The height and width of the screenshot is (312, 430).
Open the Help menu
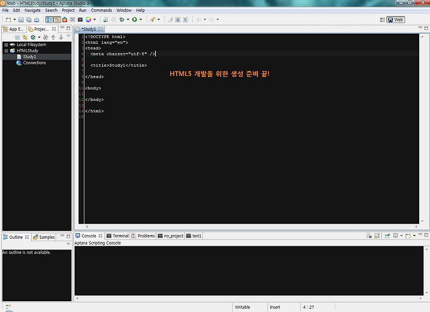(x=140, y=10)
